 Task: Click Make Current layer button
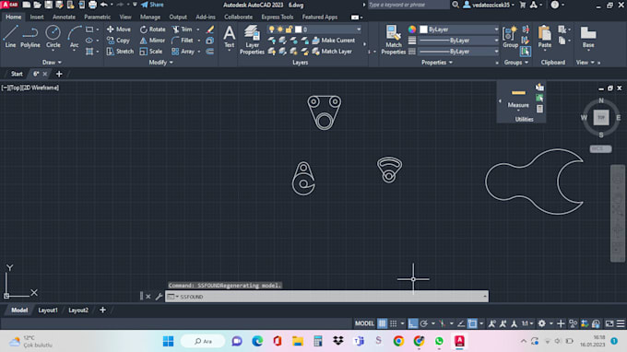point(334,41)
